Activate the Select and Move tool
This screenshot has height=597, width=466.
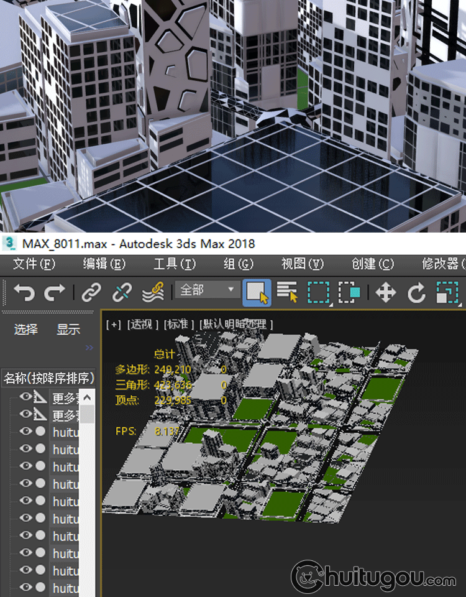386,292
